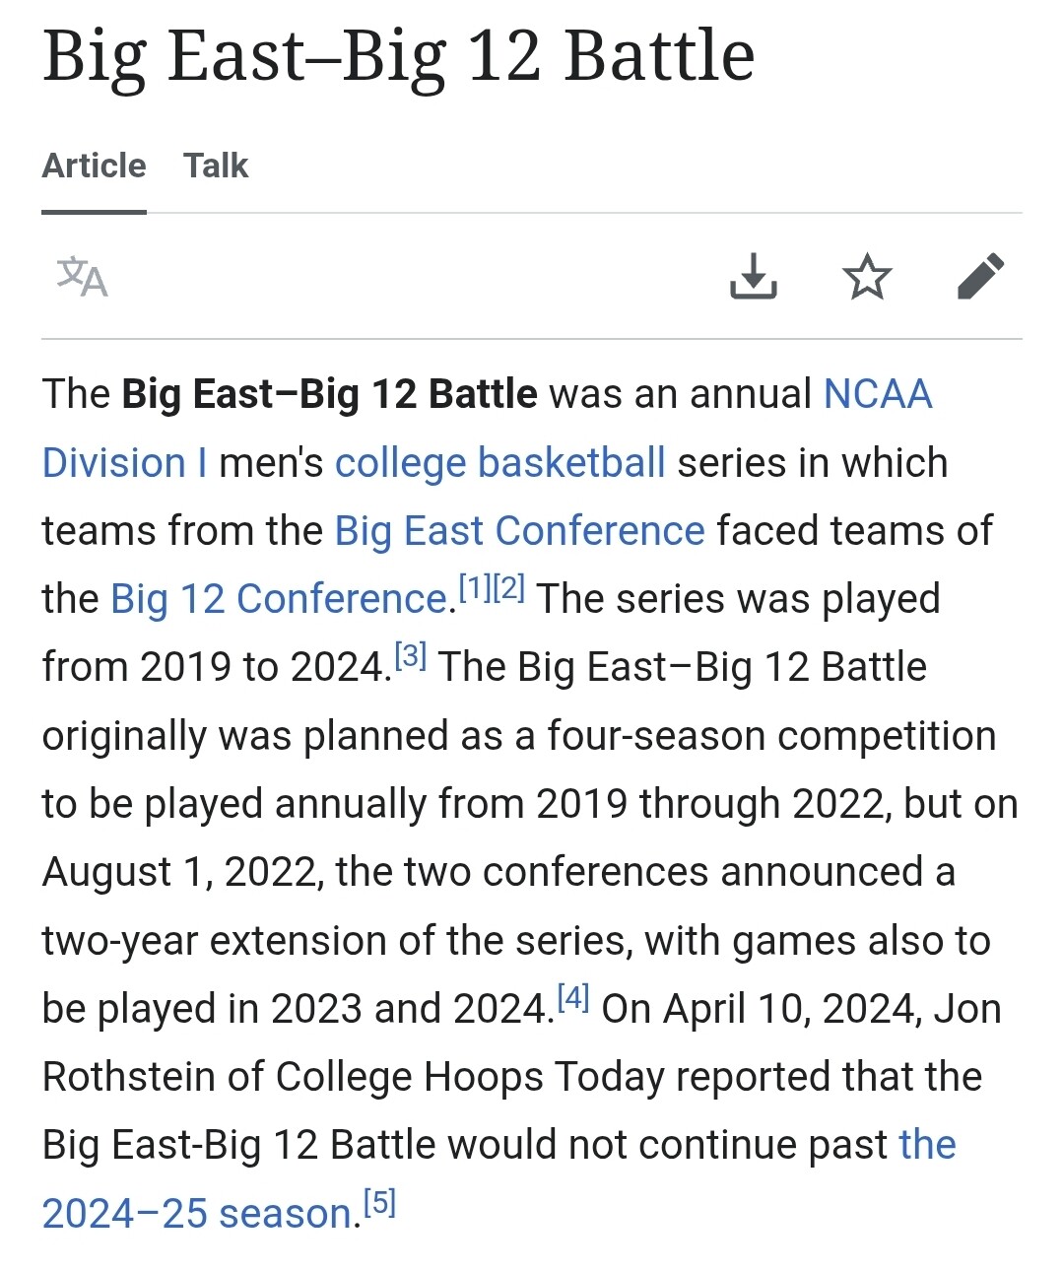Download the article using the download icon
The image size is (1063, 1272).
(754, 277)
